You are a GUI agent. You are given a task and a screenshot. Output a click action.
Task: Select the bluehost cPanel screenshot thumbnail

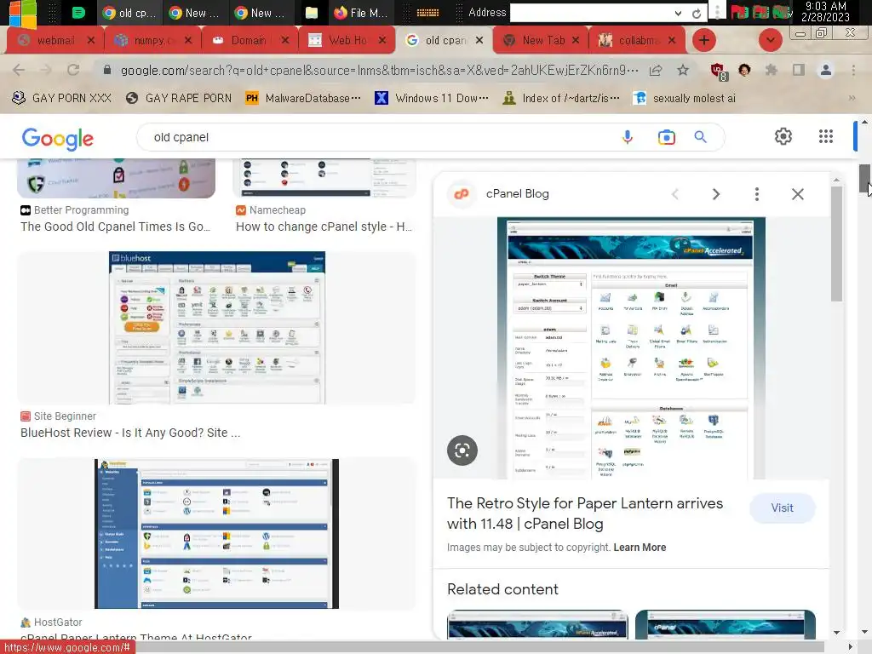tap(217, 328)
